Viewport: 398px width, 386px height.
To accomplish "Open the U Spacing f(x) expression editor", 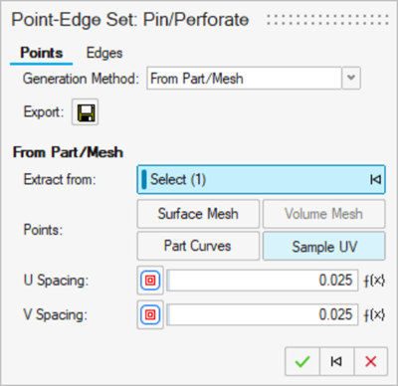I will pos(374,281).
